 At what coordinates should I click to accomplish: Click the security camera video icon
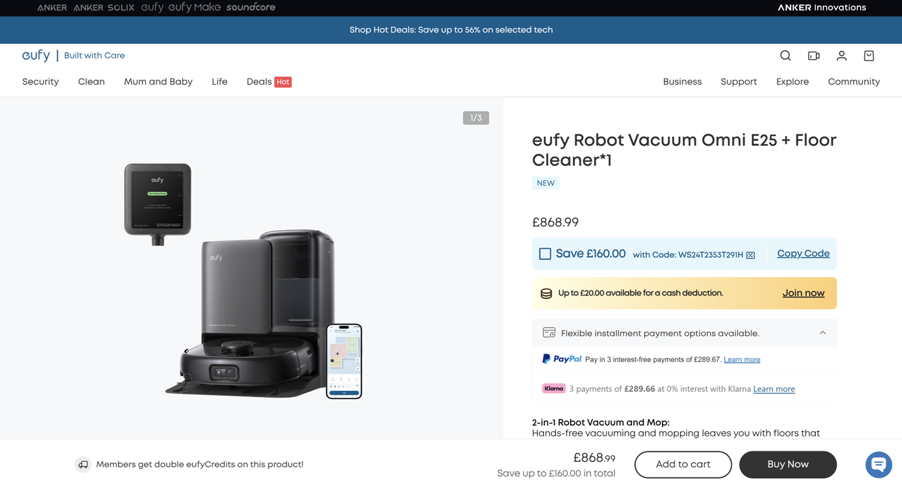[x=813, y=56]
